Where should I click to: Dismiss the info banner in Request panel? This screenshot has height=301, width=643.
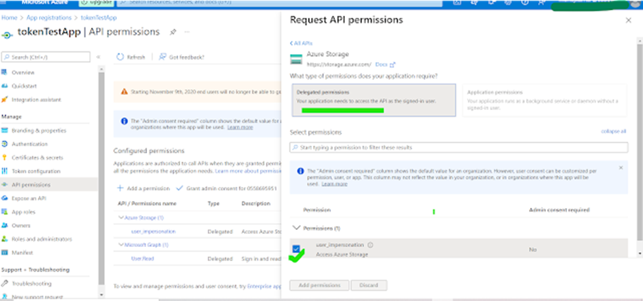click(x=621, y=167)
